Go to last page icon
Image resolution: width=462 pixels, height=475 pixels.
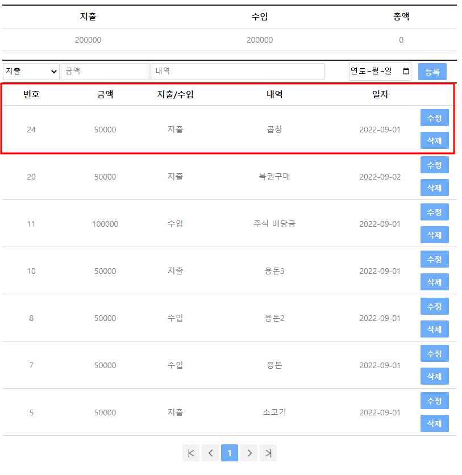pyautogui.click(x=268, y=453)
